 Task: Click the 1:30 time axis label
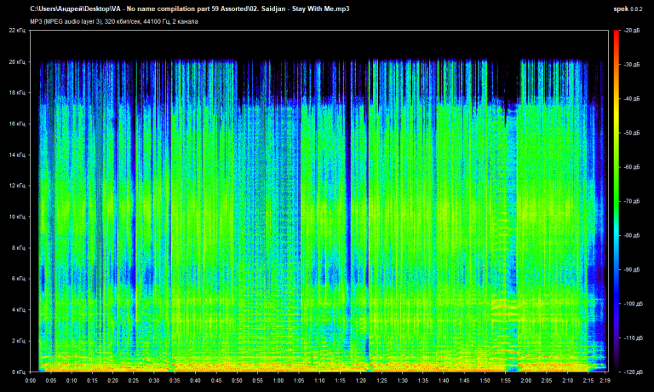click(x=403, y=381)
